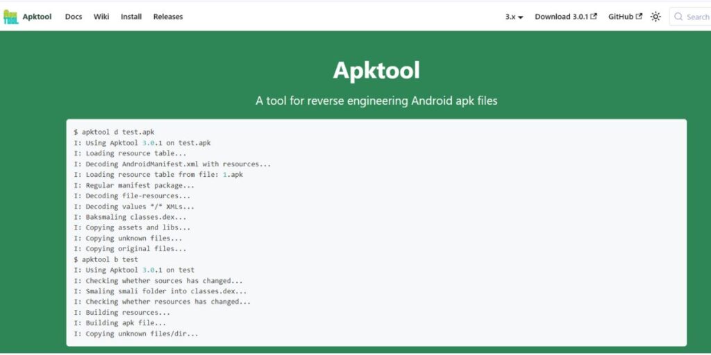The height and width of the screenshot is (355, 711).
Task: Click the Download 3.0.1 link
Action: pyautogui.click(x=562, y=17)
